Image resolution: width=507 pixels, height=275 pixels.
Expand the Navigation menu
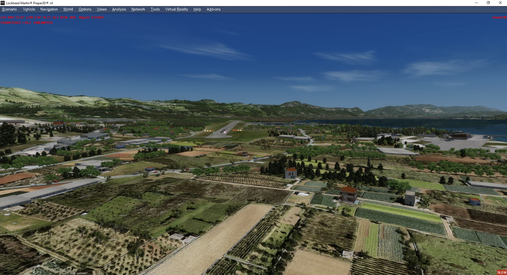click(49, 9)
